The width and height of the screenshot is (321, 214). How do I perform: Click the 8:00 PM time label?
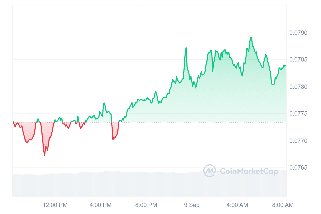pos(146,205)
